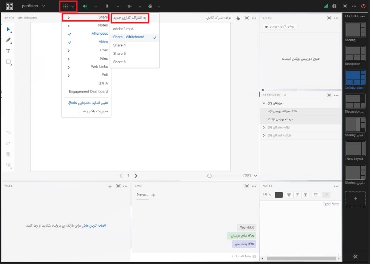Click the whiteboard undo icon

point(8,133)
